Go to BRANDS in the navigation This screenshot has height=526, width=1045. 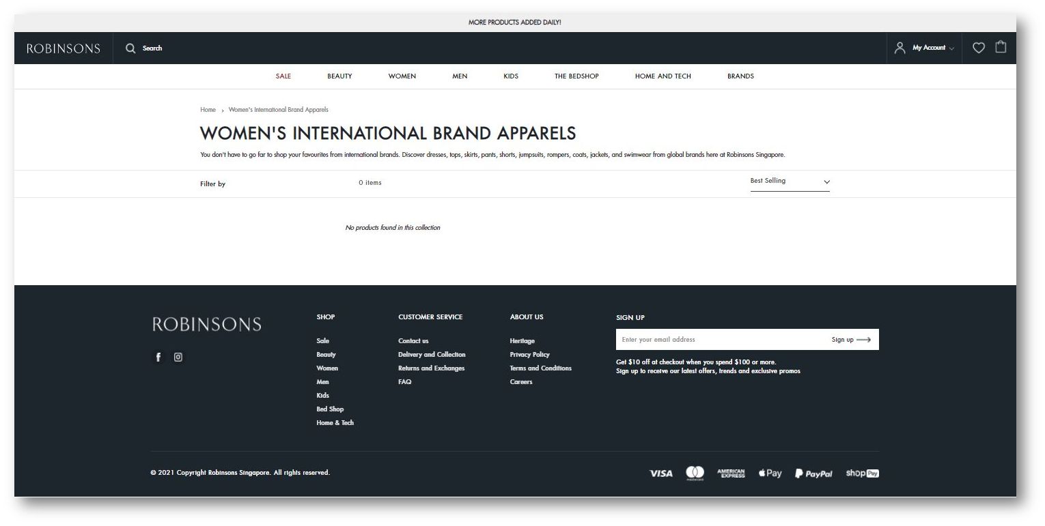click(740, 76)
